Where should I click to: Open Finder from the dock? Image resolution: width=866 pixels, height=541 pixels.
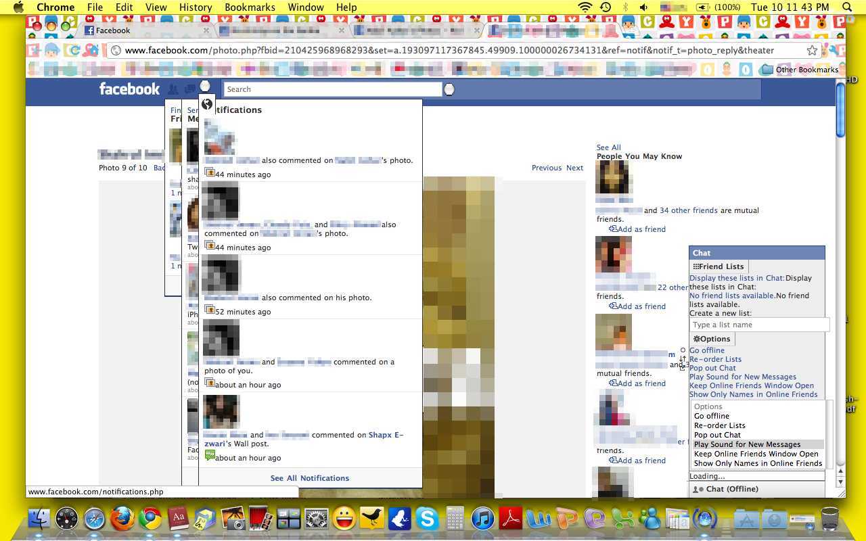pyautogui.click(x=41, y=519)
